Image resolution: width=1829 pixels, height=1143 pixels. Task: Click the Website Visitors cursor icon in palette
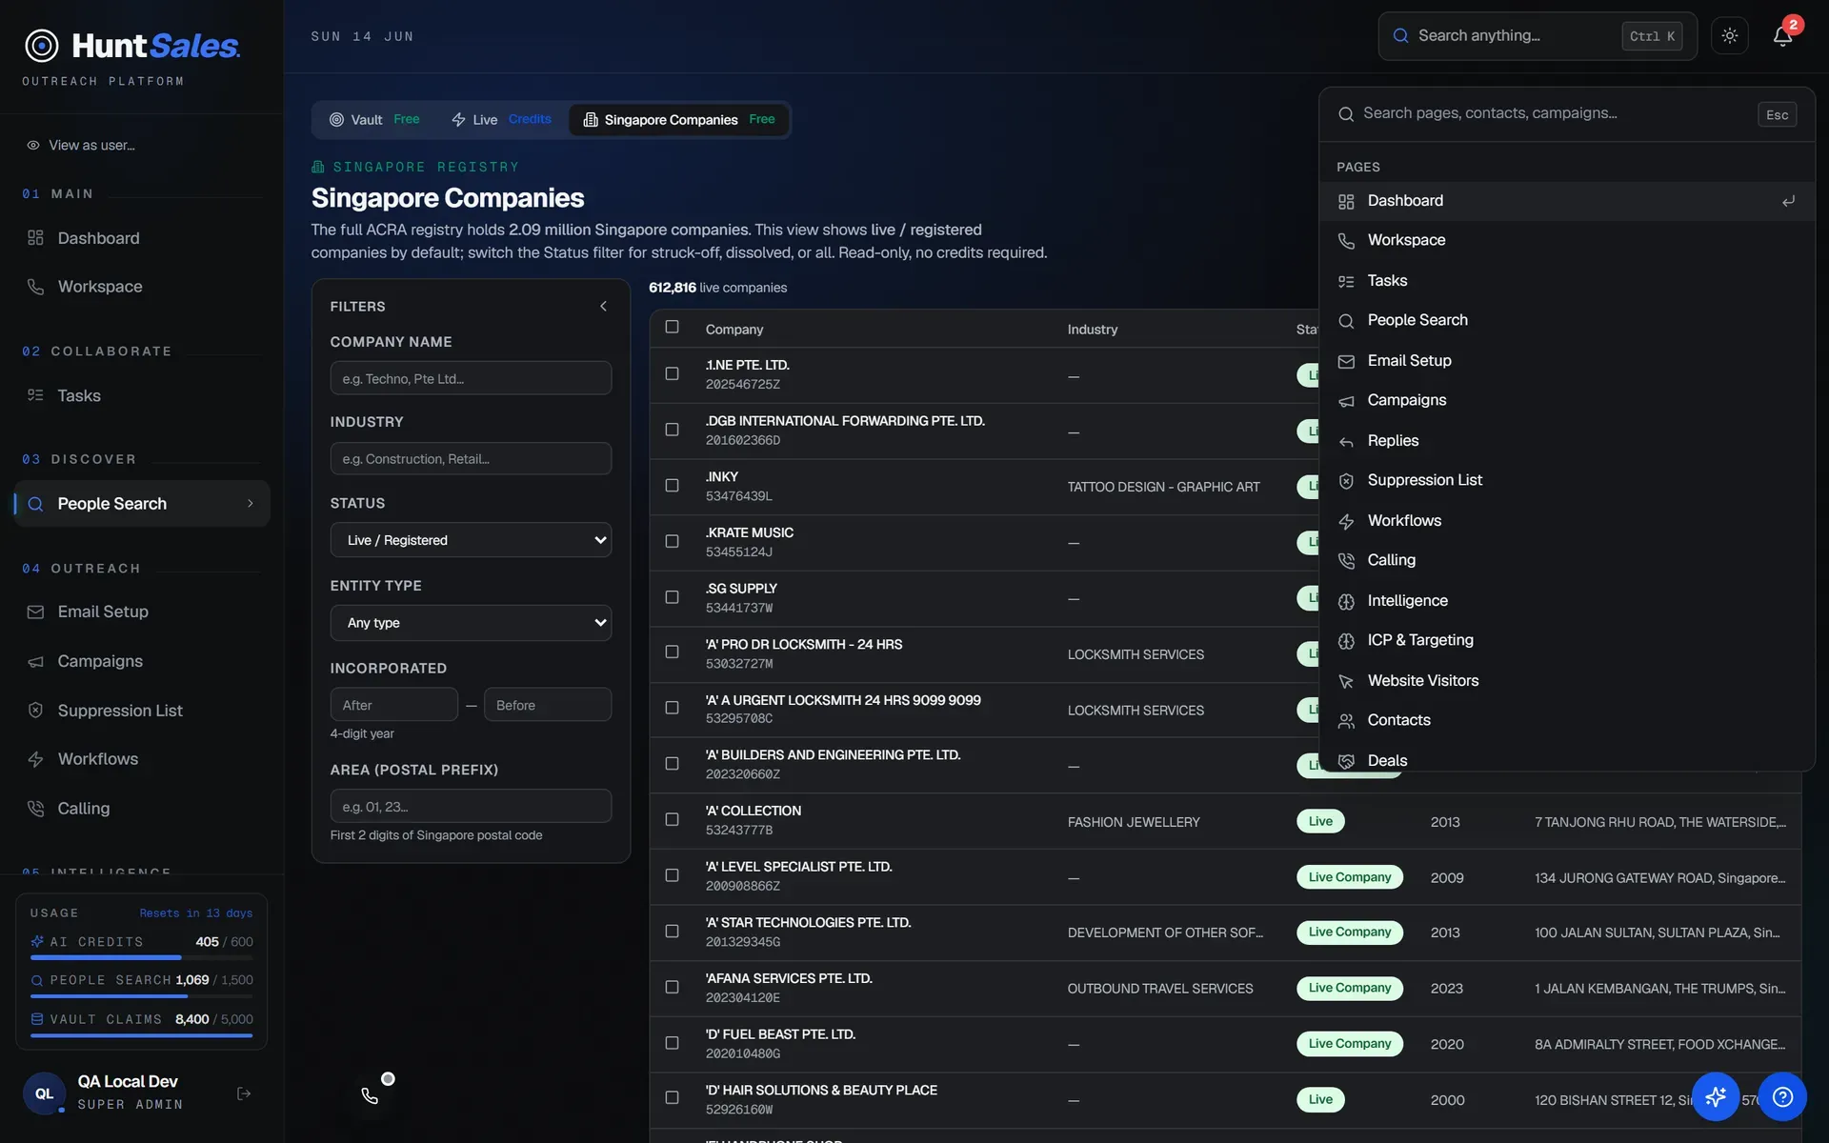pos(1346,681)
